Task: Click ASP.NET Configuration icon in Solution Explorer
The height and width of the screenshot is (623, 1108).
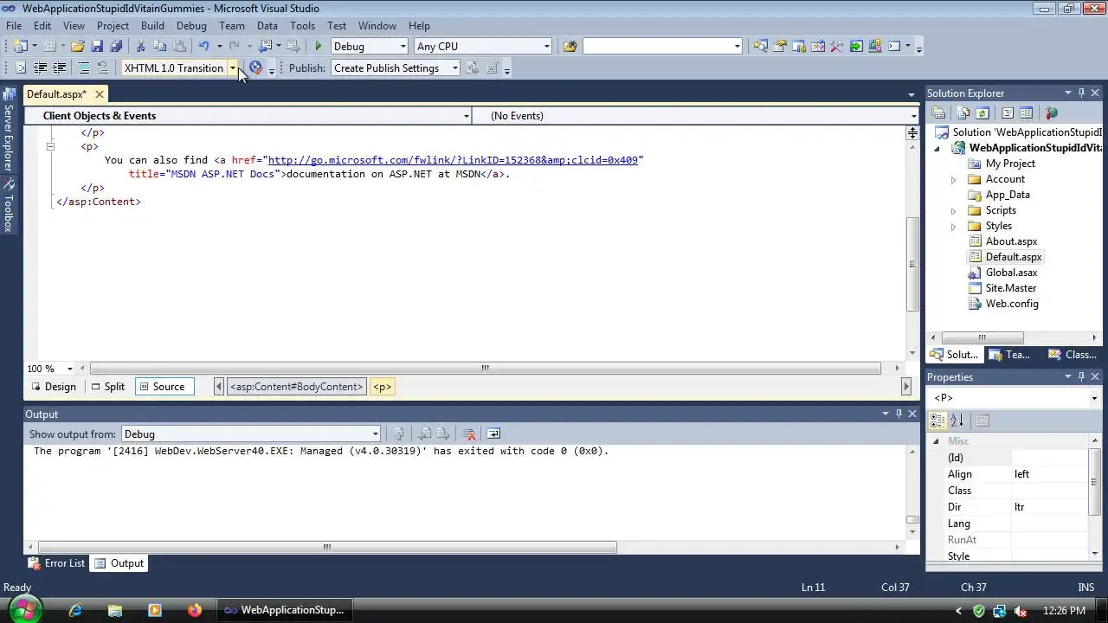Action: [1052, 113]
